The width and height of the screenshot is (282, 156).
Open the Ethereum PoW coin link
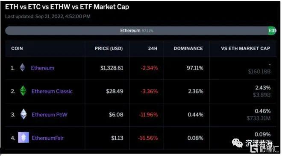click(50, 115)
